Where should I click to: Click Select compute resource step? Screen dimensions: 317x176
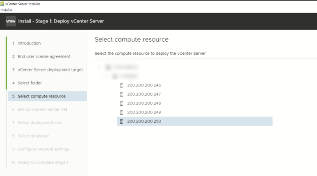(47, 96)
